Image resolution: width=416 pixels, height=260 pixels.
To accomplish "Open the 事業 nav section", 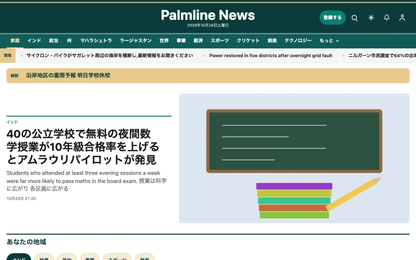I will pyautogui.click(x=181, y=41).
